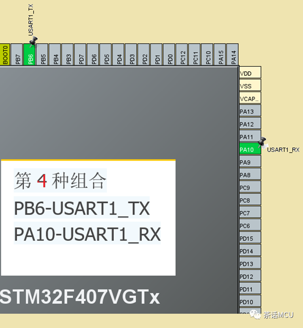Click pin PC8
The width and height of the screenshot is (303, 328).
(250, 199)
